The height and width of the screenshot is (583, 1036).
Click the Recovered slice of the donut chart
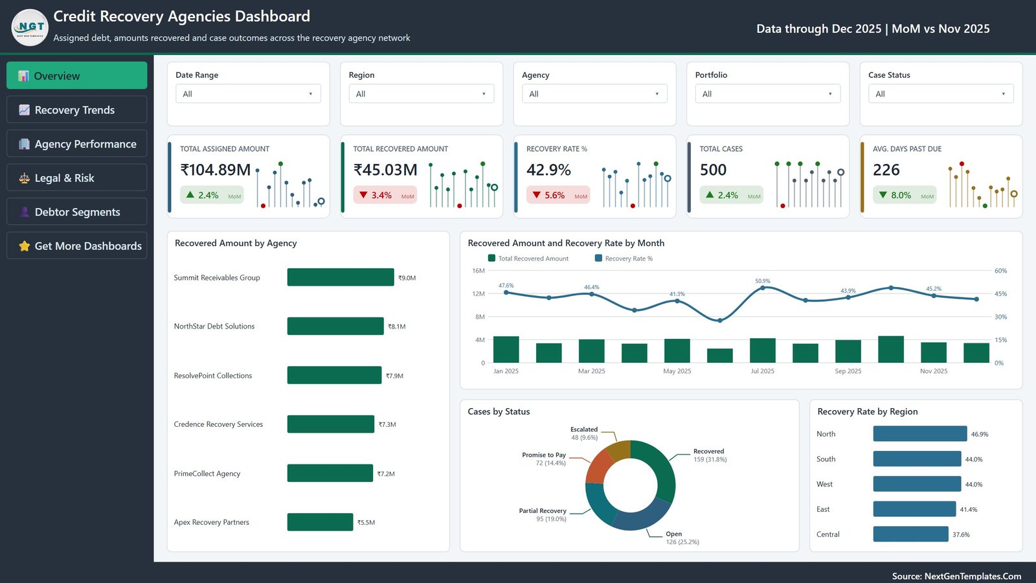click(x=662, y=467)
